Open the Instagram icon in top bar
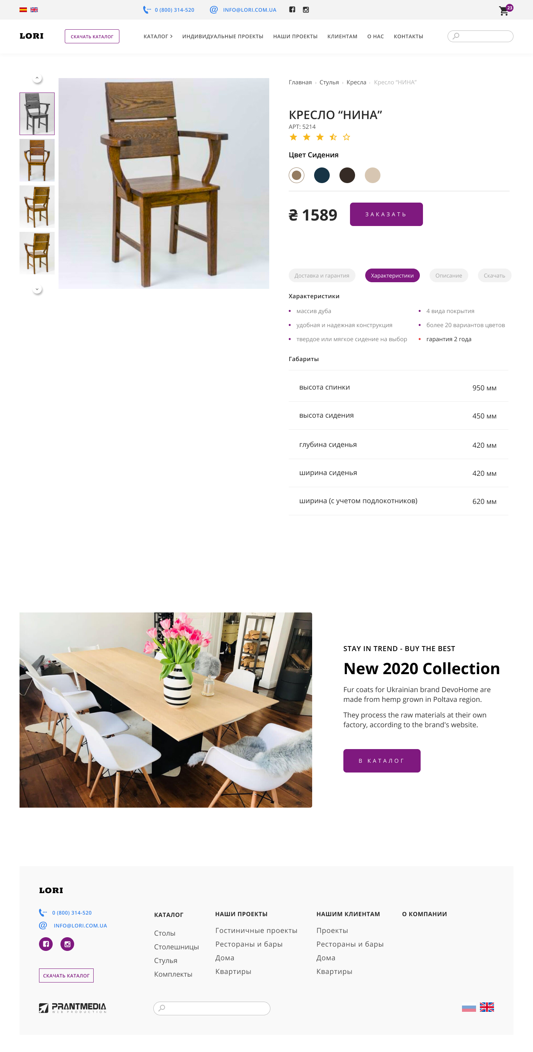The height and width of the screenshot is (1052, 533). coord(306,10)
